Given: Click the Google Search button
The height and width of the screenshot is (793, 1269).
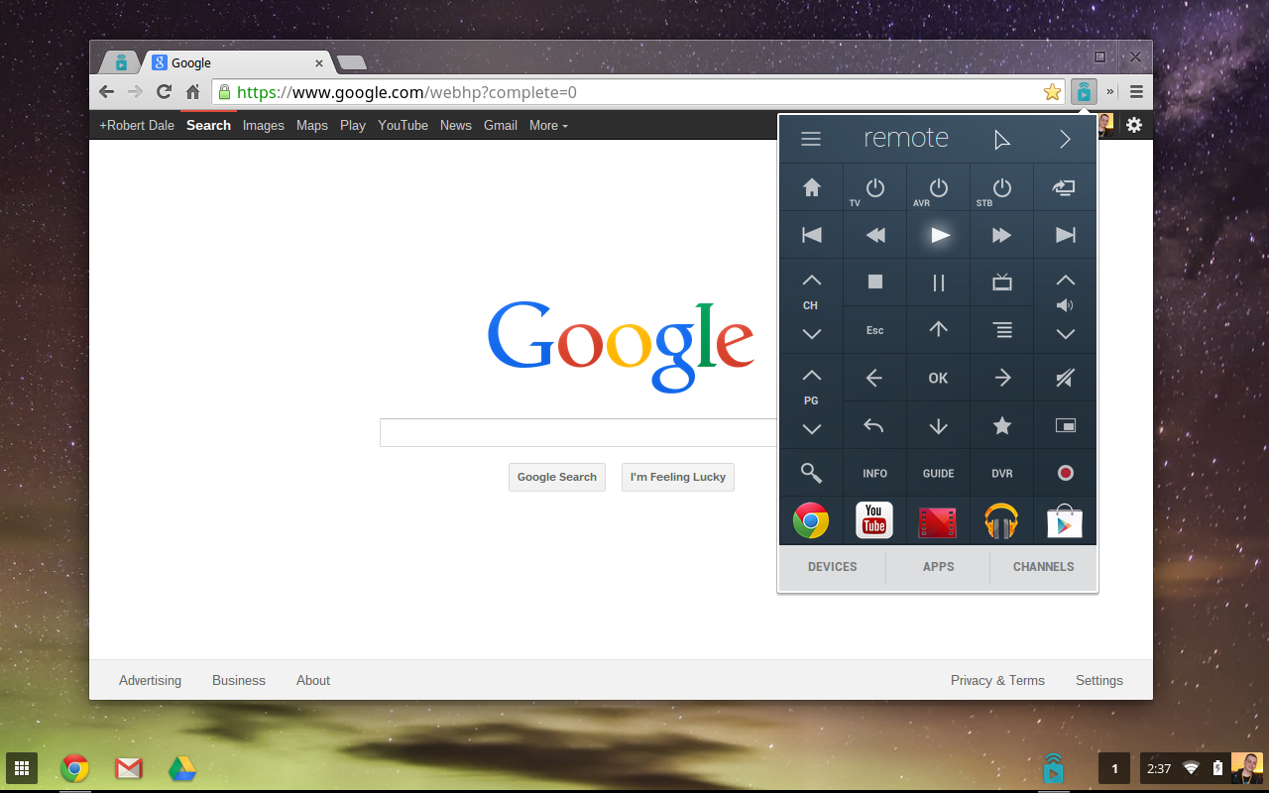Looking at the screenshot, I should 557,477.
